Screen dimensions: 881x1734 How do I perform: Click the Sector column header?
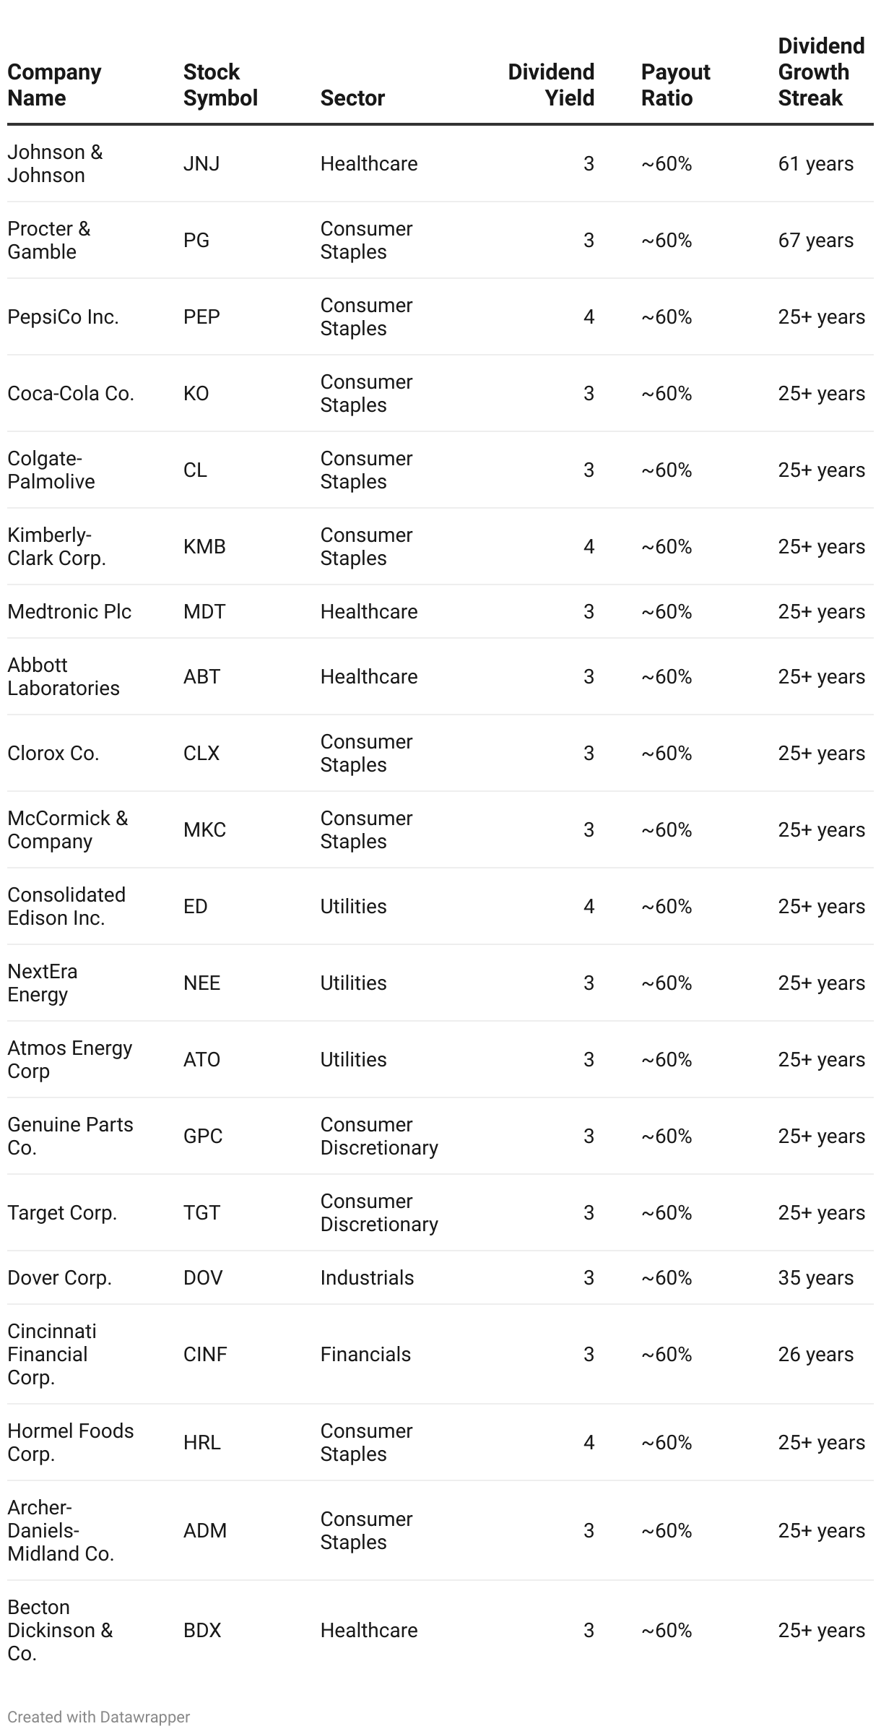[x=352, y=98]
